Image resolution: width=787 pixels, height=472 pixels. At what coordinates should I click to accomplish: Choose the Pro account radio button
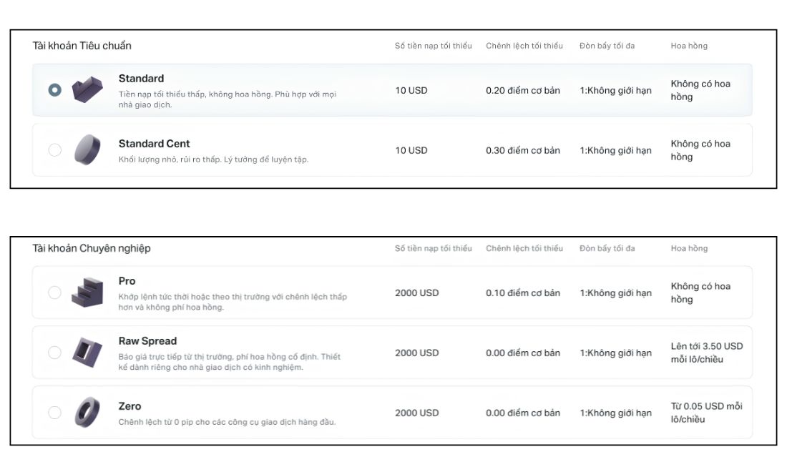click(54, 292)
